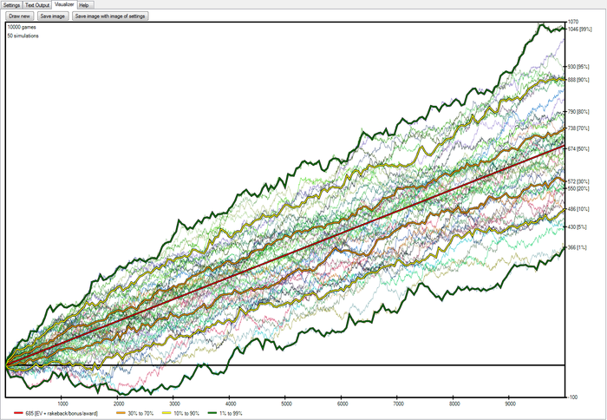Click the green 1% to 99% swatch
This screenshot has width=607, height=420.
(212, 413)
